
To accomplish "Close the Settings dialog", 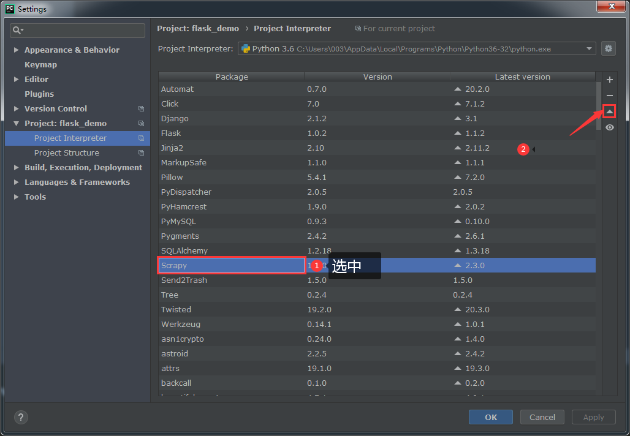I will pos(612,6).
